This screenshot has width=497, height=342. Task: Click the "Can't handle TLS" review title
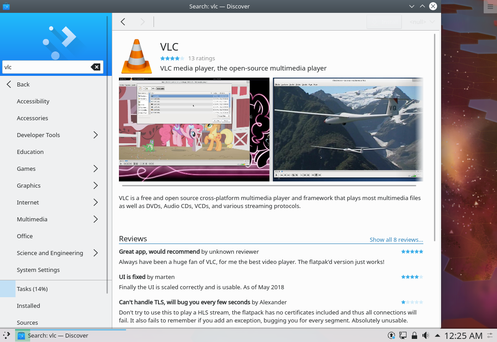[x=185, y=302]
